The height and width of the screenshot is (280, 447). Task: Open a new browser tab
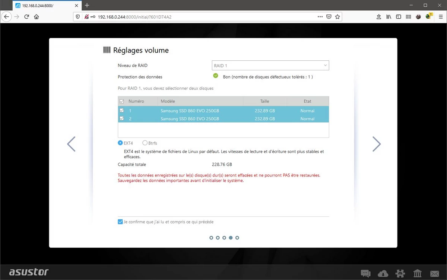(x=87, y=5)
